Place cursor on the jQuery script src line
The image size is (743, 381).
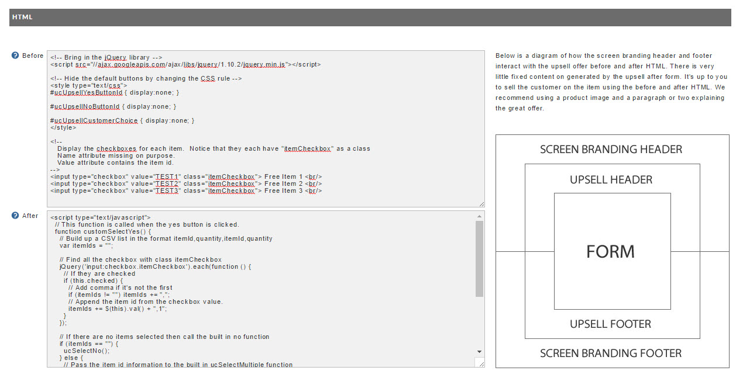(185, 65)
